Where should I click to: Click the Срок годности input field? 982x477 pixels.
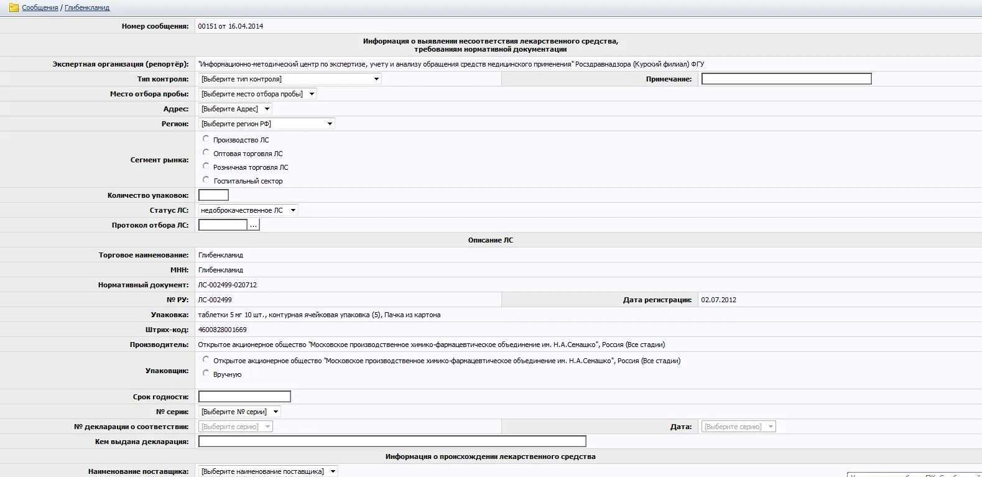244,397
